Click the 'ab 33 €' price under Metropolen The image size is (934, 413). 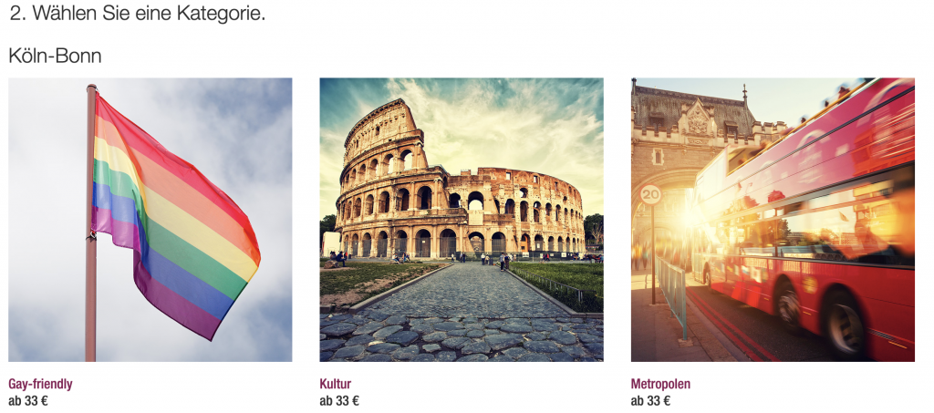click(x=651, y=400)
